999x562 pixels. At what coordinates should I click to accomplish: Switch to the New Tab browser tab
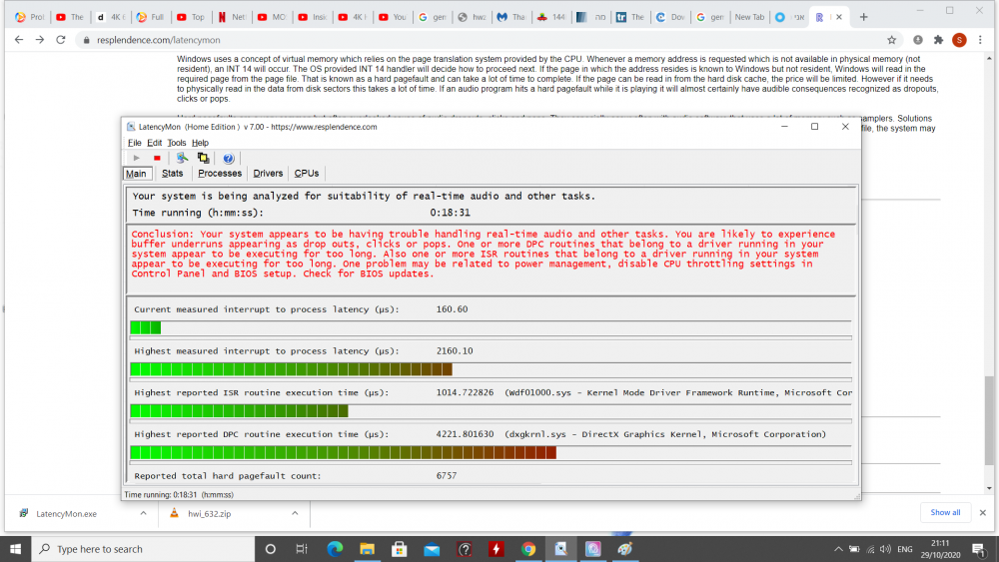tap(748, 17)
